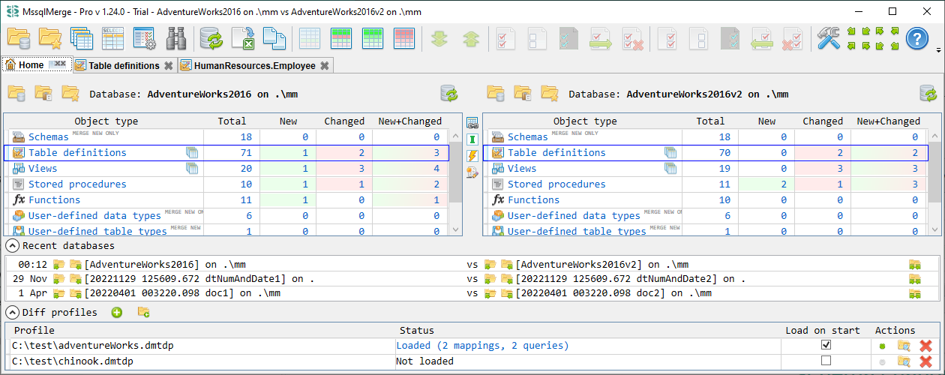
Task: Click the green pause-like icon between panes
Action: click(x=472, y=139)
